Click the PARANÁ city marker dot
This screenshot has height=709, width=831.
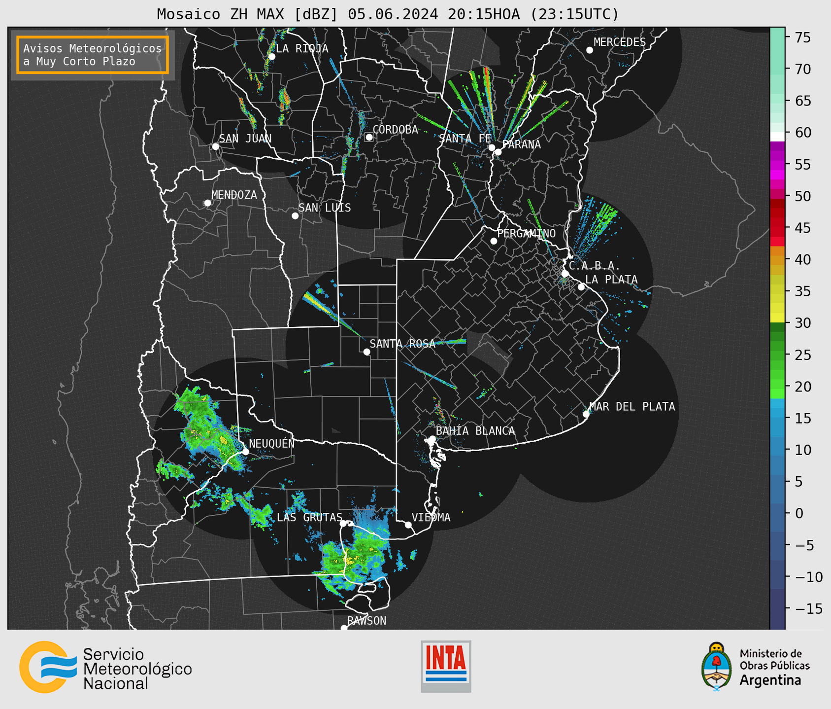[498, 152]
